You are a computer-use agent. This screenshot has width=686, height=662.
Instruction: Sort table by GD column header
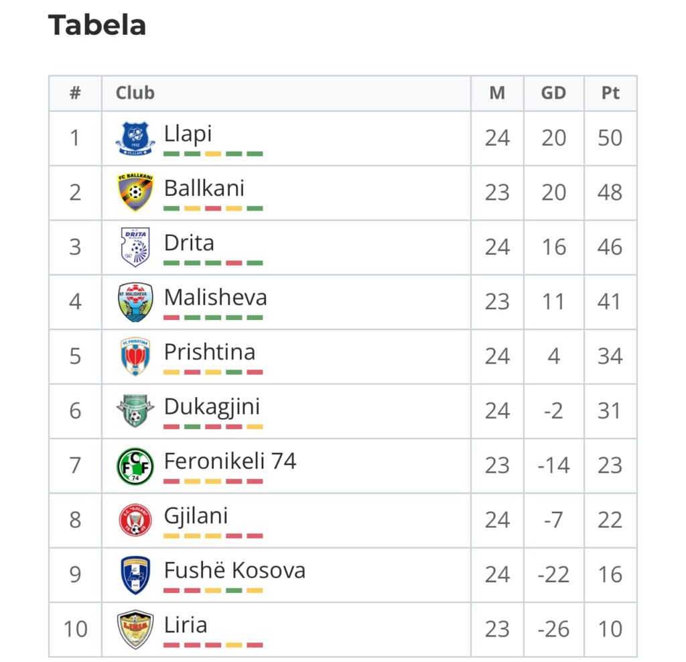pyautogui.click(x=553, y=93)
